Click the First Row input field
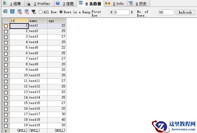 pyautogui.click(x=121, y=12)
